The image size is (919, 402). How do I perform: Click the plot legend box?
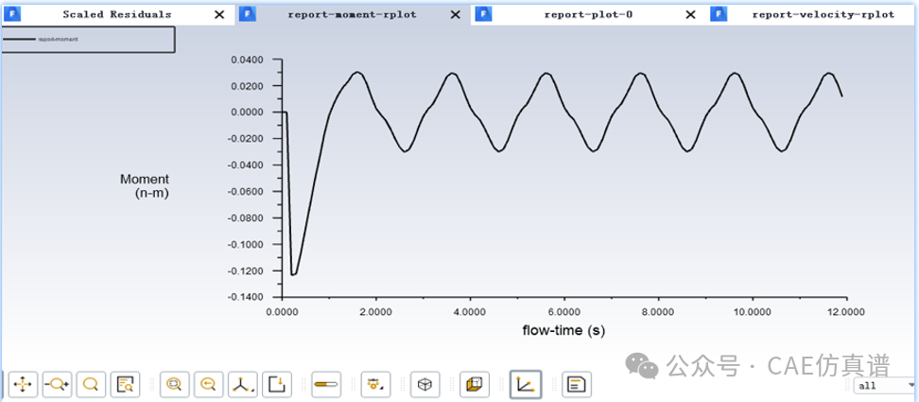click(90, 40)
